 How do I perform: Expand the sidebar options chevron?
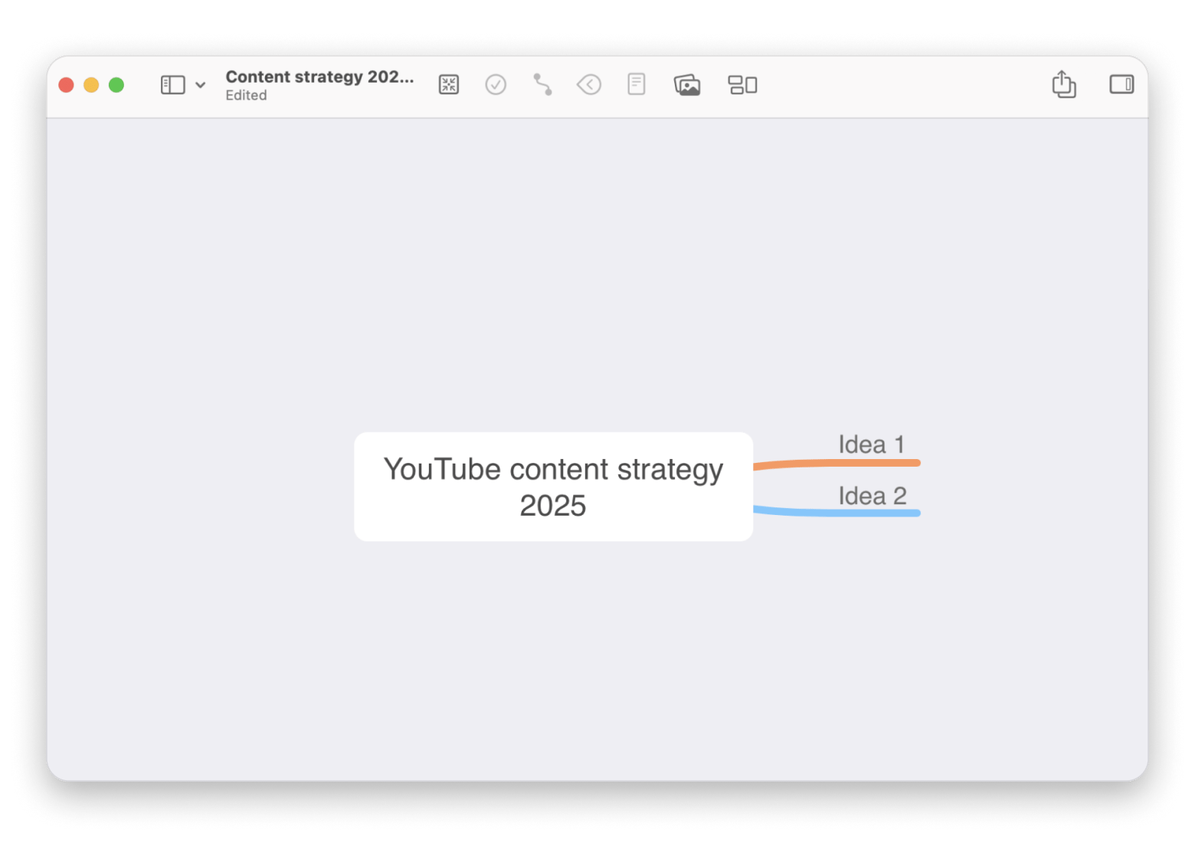[201, 85]
